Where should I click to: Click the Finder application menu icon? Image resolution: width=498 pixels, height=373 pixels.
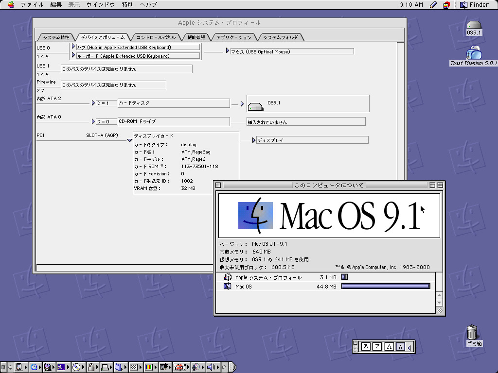tap(463, 5)
